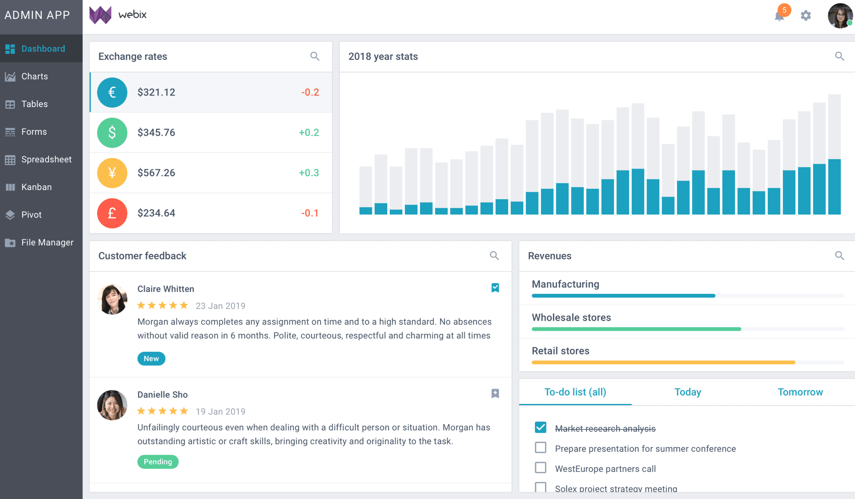This screenshot has height=499, width=855.
Task: Select the $321.12 exchange rate value
Action: 156,93
